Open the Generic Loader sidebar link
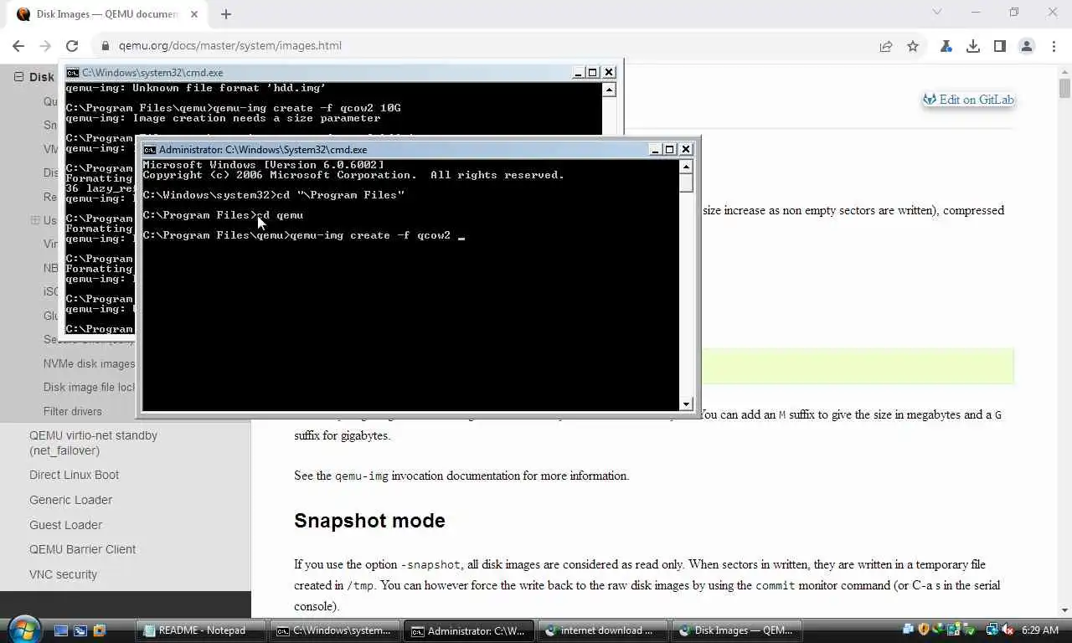The width and height of the screenshot is (1072, 643). [x=70, y=500]
